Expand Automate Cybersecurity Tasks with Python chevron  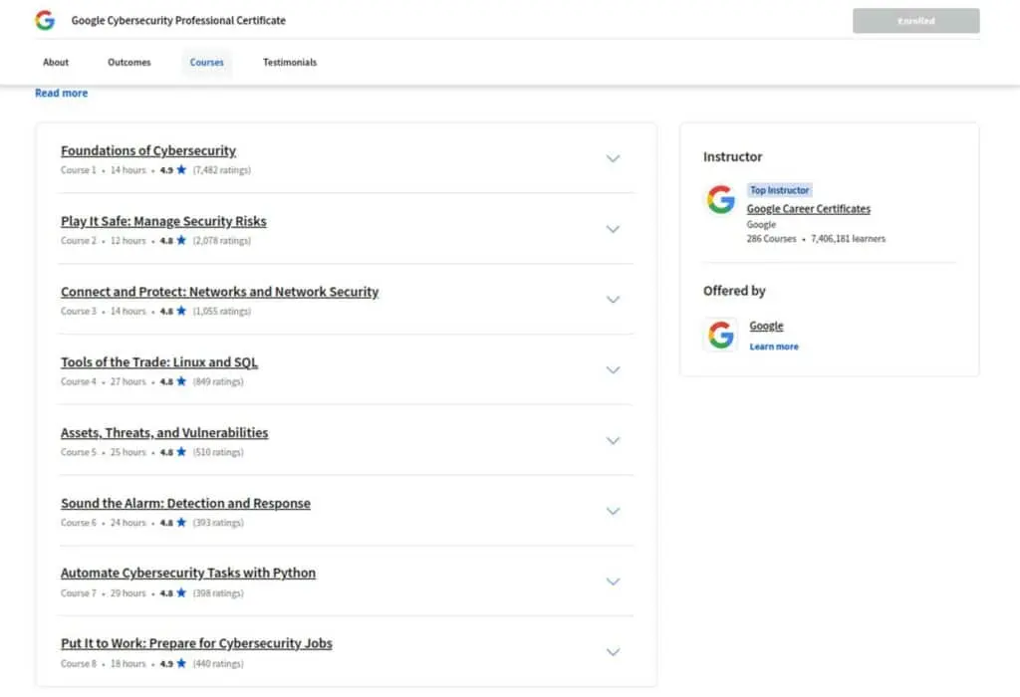613,581
